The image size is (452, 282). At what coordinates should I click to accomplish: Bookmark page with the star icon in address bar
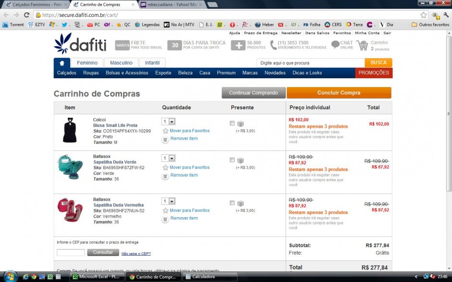coord(423,15)
